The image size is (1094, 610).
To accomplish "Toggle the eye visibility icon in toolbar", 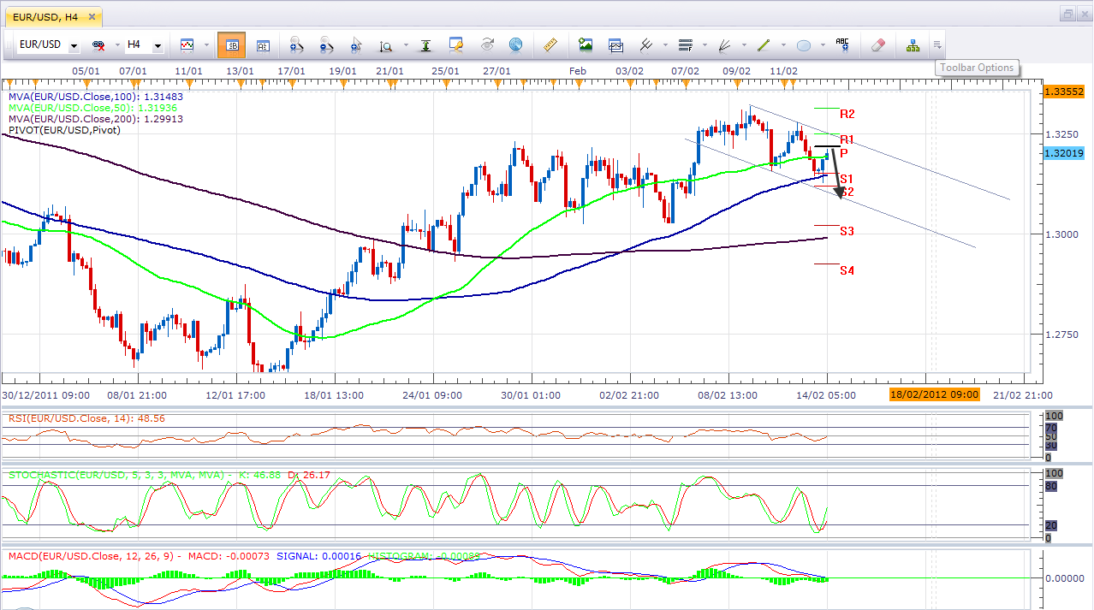I will click(x=487, y=44).
